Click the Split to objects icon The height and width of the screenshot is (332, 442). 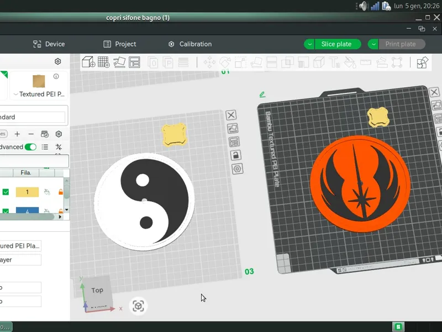tap(153, 63)
